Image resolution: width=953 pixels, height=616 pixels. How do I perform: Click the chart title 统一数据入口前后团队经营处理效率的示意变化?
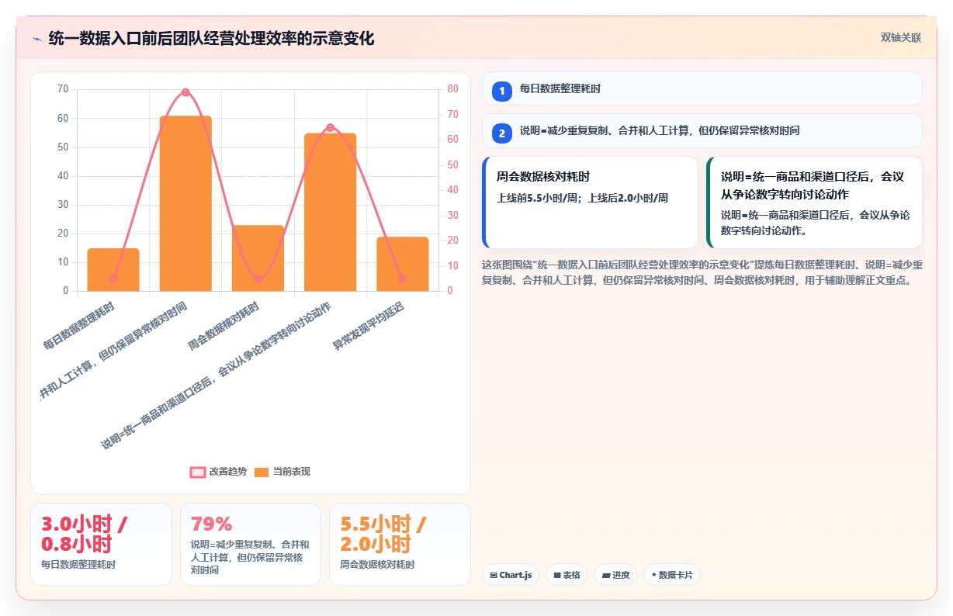pyautogui.click(x=211, y=38)
